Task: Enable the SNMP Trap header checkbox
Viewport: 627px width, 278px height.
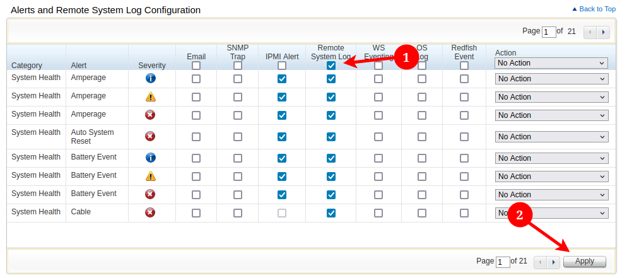Action: (x=238, y=66)
